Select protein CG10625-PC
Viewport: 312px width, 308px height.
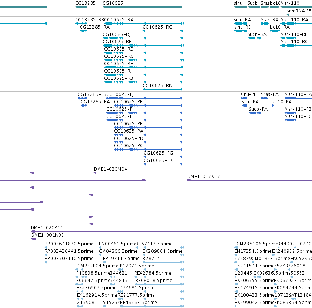click(x=128, y=146)
